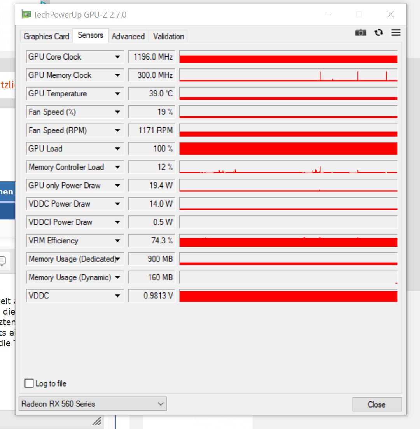Click the 74.3 % VRM efficiency value
The image size is (420, 429).
(152, 240)
